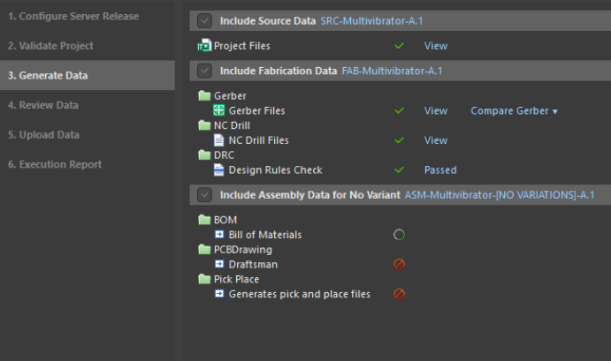Image resolution: width=611 pixels, height=361 pixels.
Task: Open the Compare Gerber dropdown
Action: tap(514, 110)
